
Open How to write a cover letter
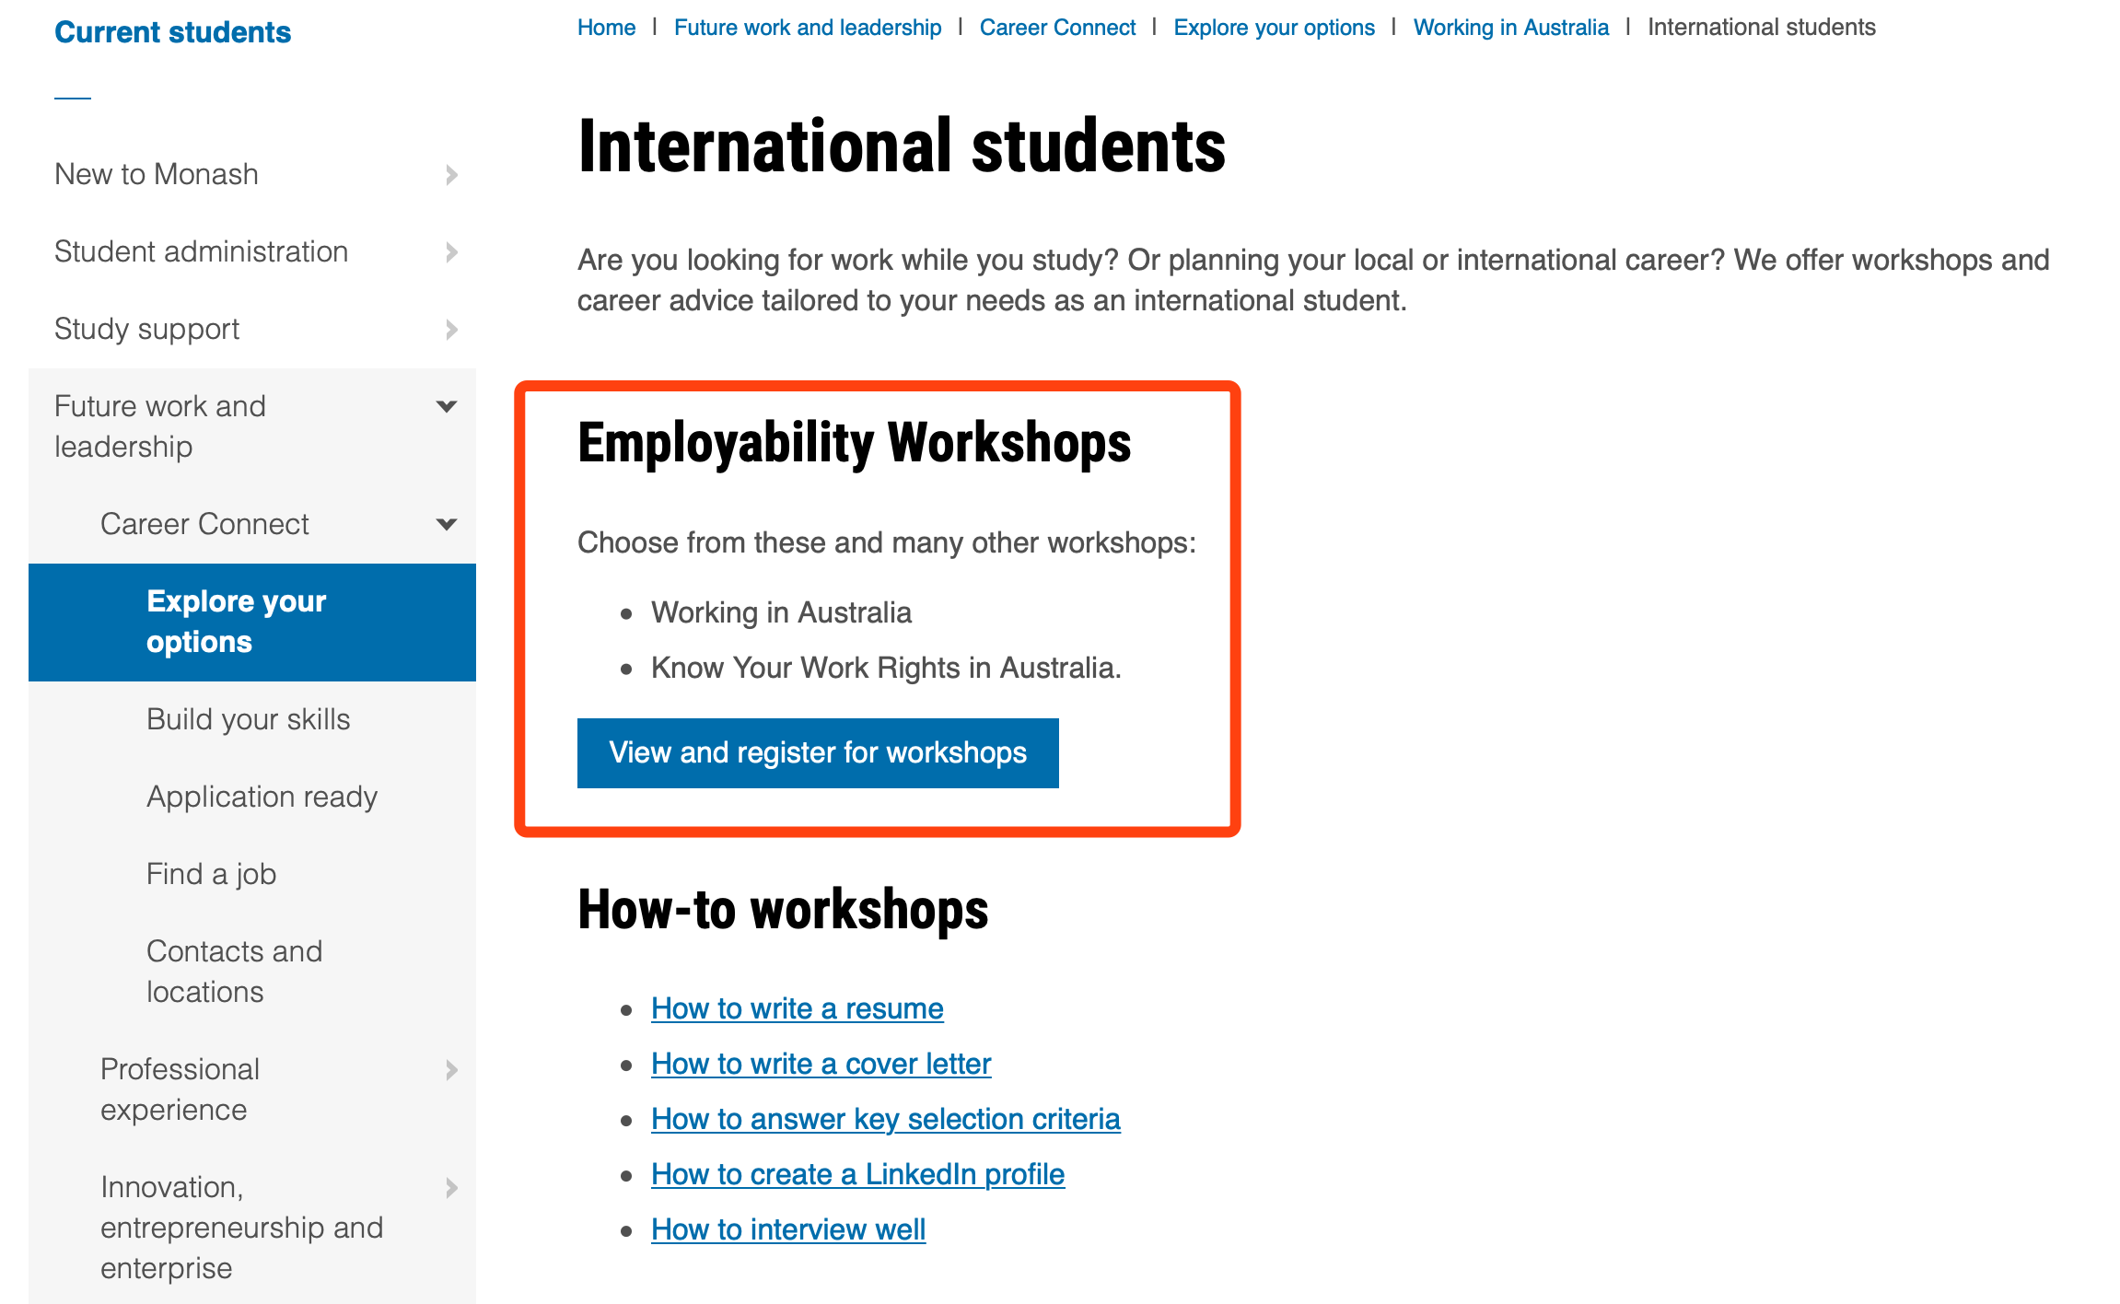pos(821,1064)
